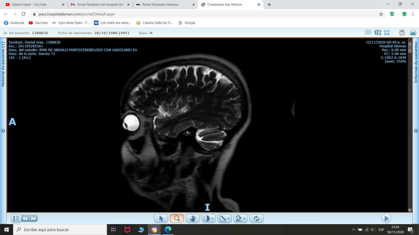This screenshot has height=235, width=419.
Task: Open a new browser tab
Action: coord(269,5)
